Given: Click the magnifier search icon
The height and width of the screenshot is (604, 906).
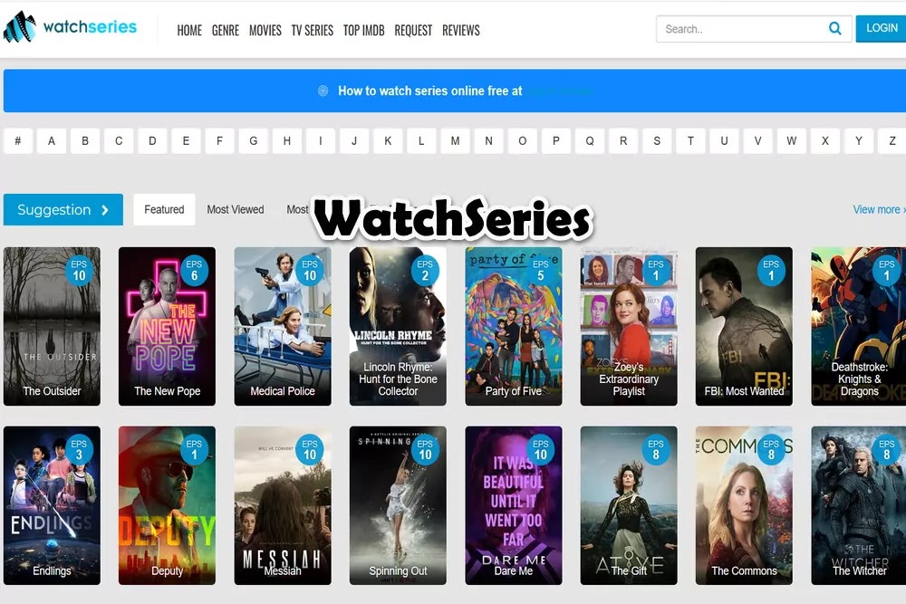Looking at the screenshot, I should coord(835,28).
